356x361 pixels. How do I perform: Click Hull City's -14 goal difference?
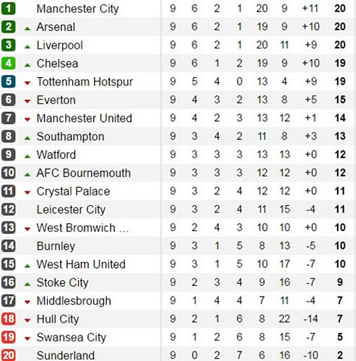click(311, 319)
